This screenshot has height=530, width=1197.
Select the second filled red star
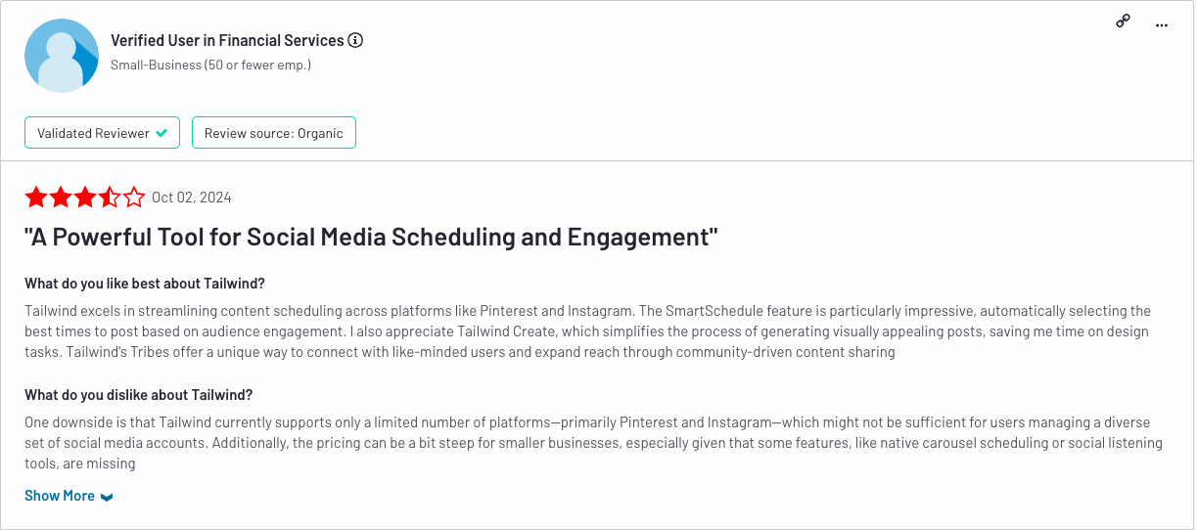tap(61, 198)
